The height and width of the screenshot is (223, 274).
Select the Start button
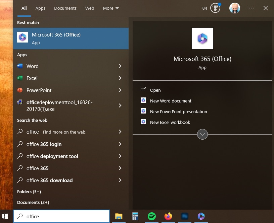(5, 217)
